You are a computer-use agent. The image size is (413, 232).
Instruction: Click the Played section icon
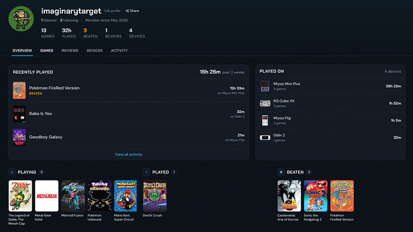[147, 172]
